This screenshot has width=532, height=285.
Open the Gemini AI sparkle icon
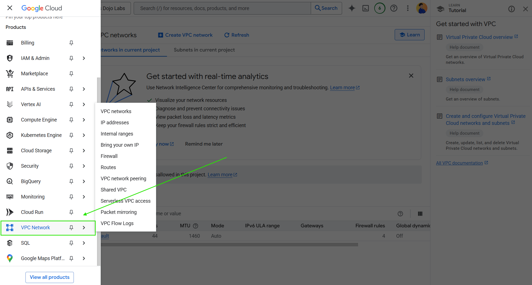click(x=352, y=8)
